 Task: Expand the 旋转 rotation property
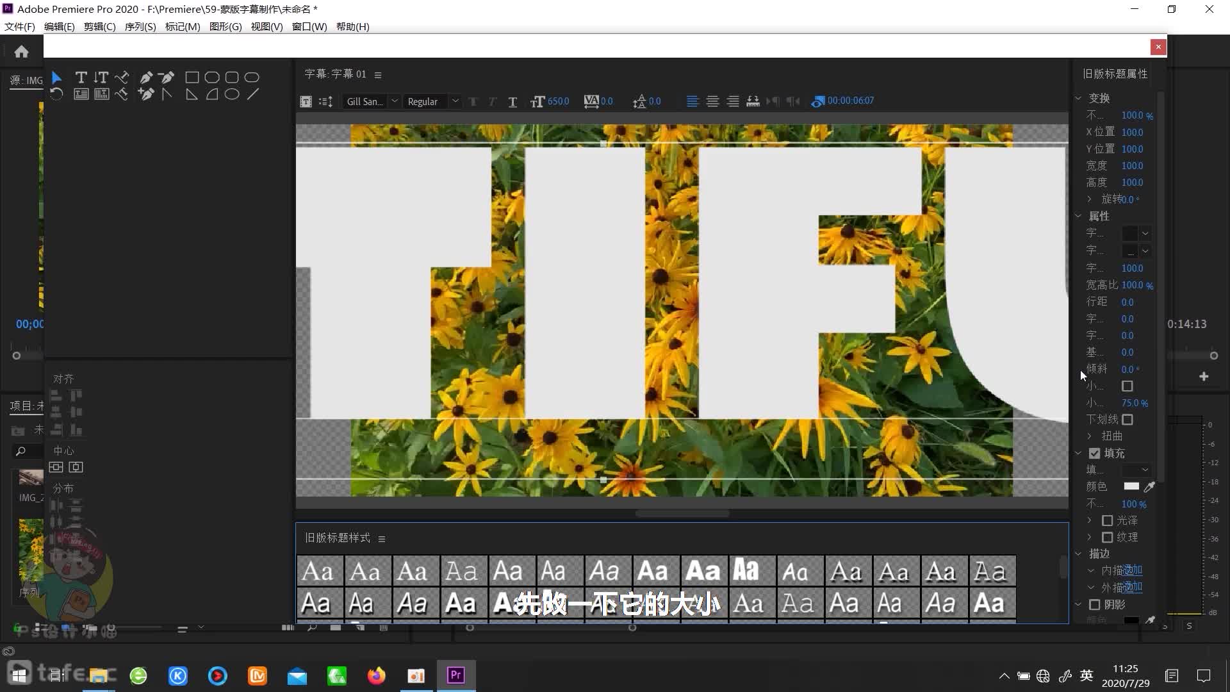1090,199
